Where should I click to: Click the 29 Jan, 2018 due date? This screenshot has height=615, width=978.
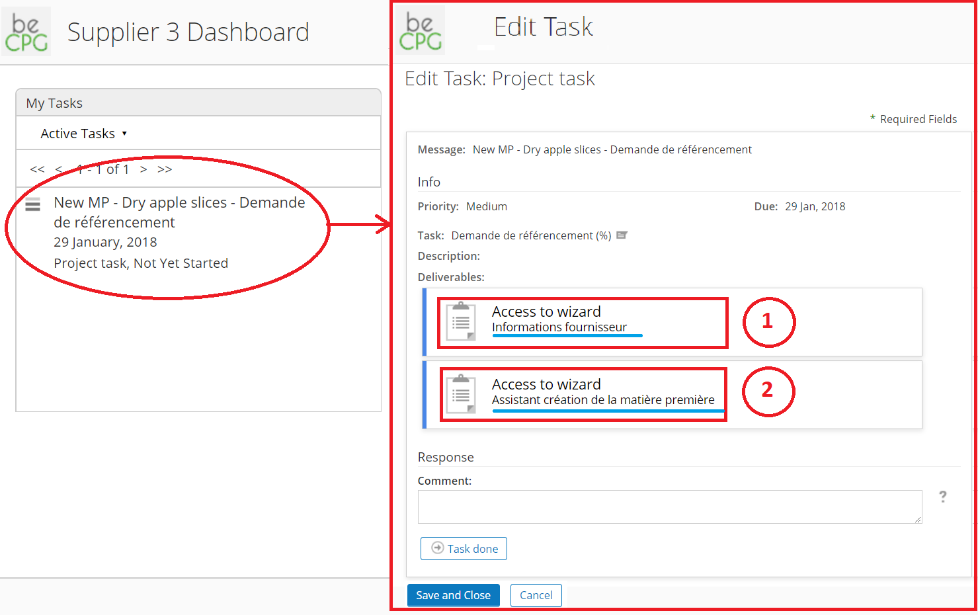[x=815, y=206]
